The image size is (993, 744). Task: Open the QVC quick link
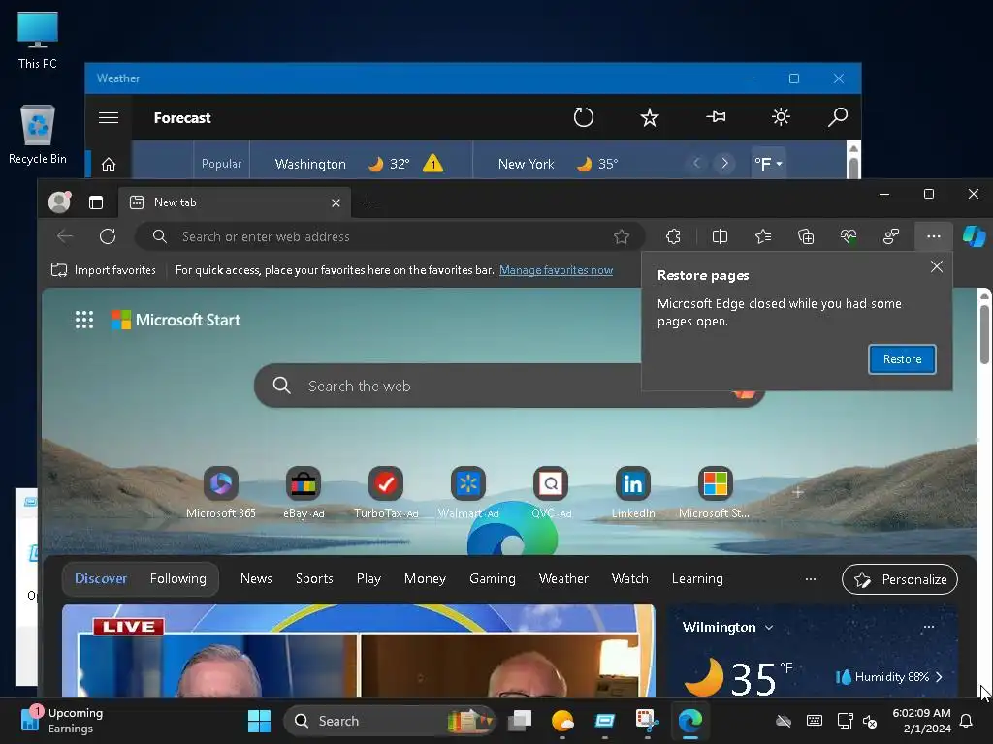click(x=551, y=492)
